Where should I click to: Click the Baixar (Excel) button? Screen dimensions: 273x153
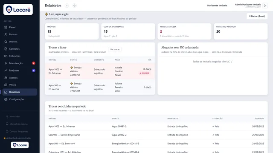257,16
